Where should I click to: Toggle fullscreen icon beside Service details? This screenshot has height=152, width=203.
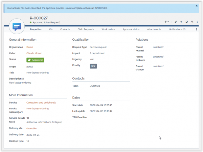28,118
